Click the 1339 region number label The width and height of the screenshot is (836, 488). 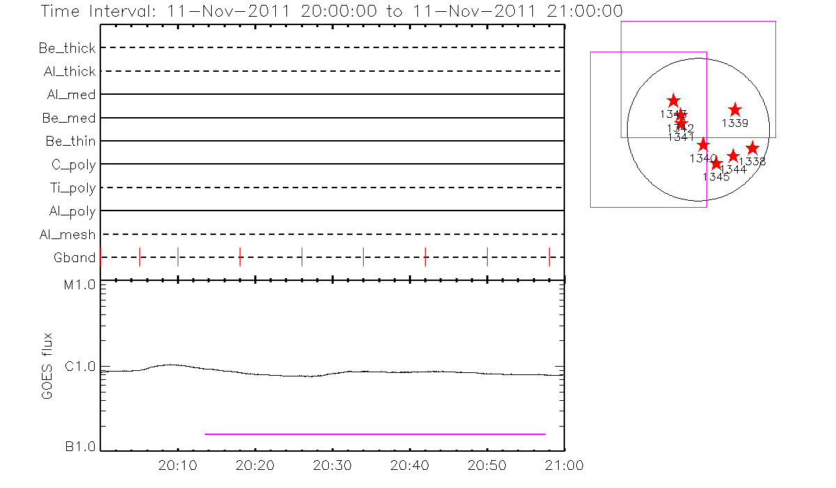735,123
